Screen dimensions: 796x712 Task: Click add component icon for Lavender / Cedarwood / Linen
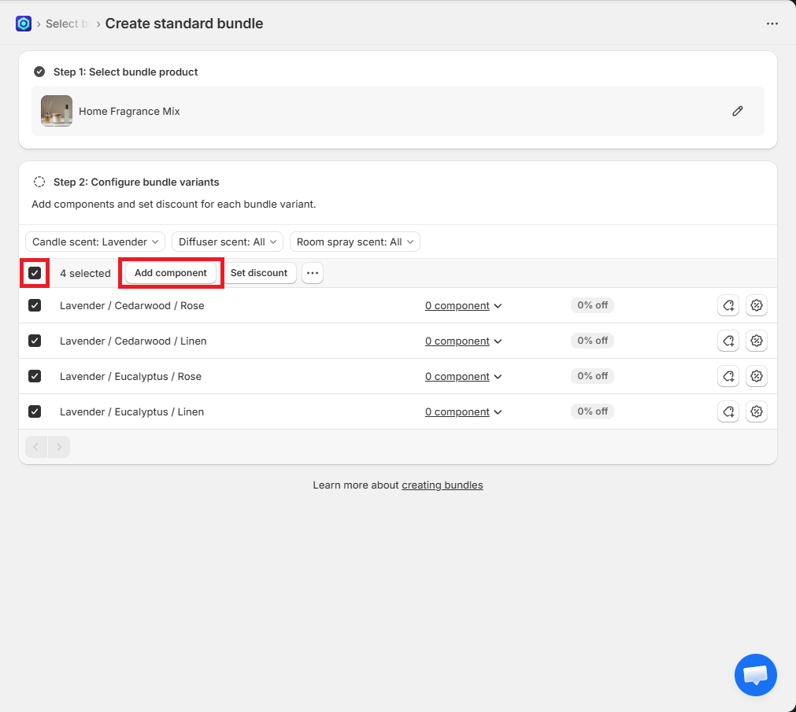coord(728,341)
